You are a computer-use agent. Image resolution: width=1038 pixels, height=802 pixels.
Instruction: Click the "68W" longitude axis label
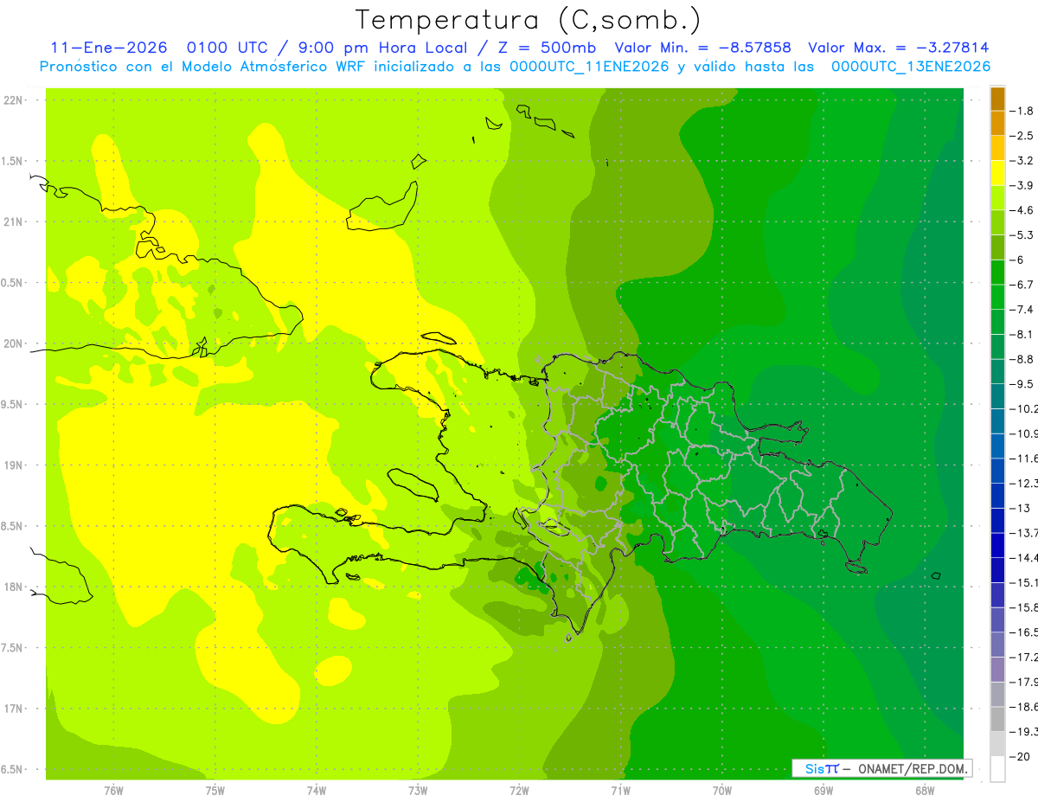pyautogui.click(x=925, y=791)
